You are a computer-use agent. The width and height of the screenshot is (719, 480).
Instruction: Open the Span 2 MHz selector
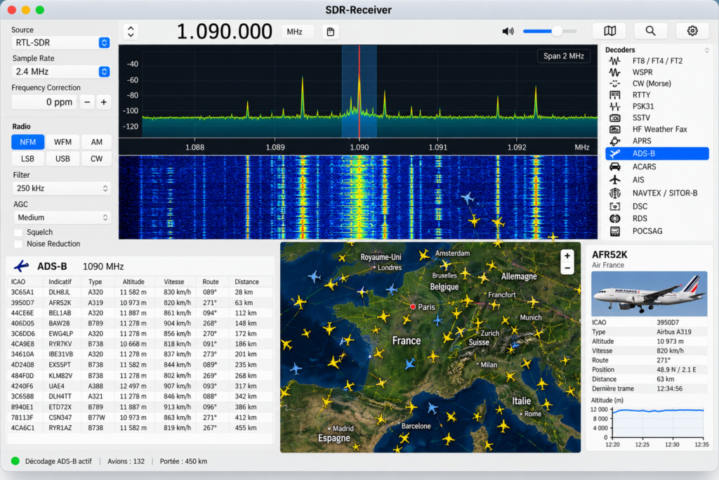pyautogui.click(x=564, y=56)
